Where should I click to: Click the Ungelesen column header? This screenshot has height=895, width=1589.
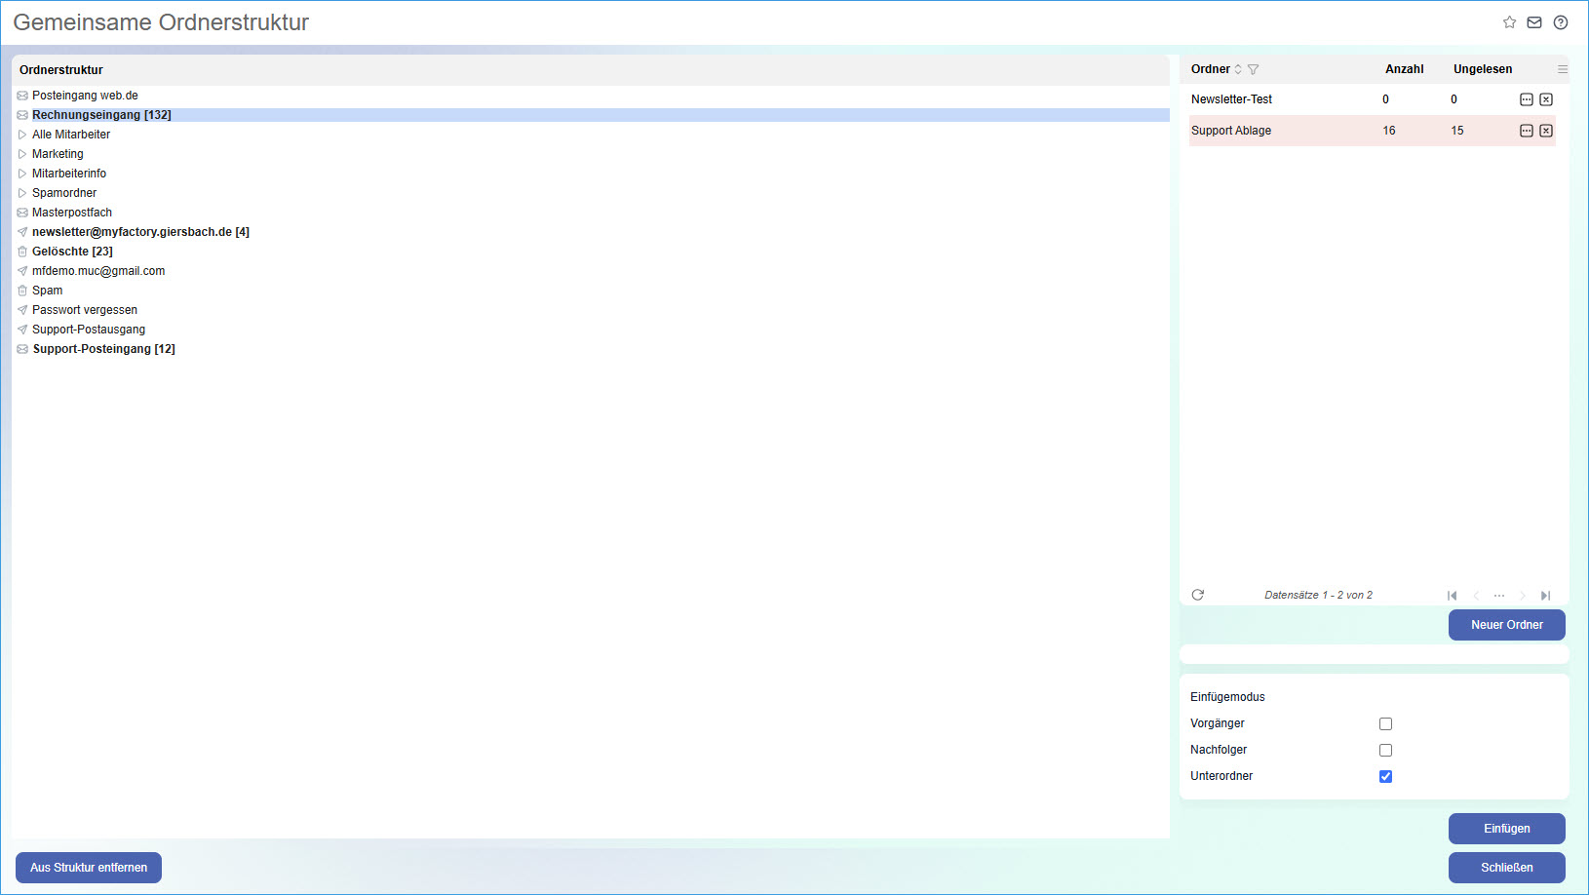[1483, 69]
